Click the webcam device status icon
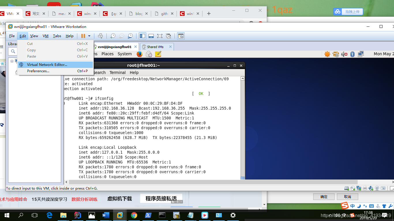Viewport: 394px width, 221px height. coord(377,188)
